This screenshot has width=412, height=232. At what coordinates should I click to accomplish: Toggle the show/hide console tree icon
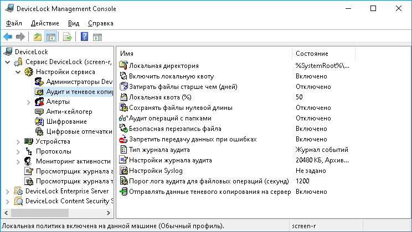pos(50,37)
